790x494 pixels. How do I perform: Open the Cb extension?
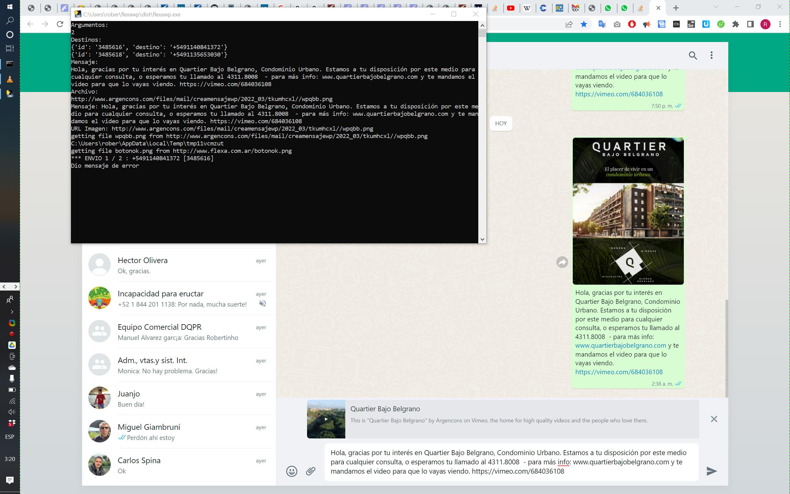tap(676, 24)
